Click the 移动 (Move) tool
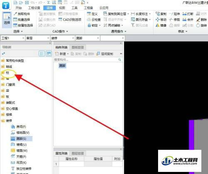Viewport: 208px width, 174px height. (161, 20)
